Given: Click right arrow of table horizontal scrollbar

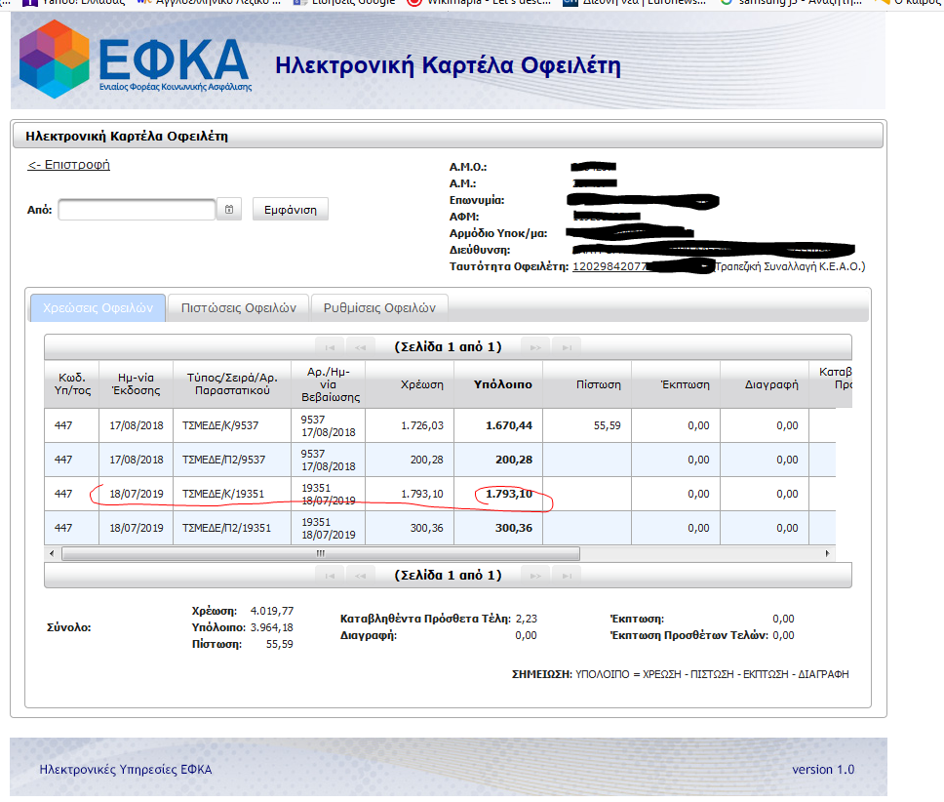Looking at the screenshot, I should [828, 553].
